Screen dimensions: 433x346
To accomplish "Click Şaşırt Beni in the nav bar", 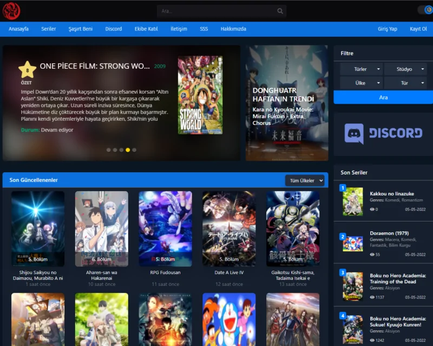I will 80,29.
